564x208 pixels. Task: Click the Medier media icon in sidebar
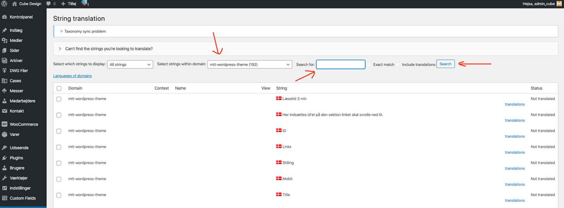(5, 40)
